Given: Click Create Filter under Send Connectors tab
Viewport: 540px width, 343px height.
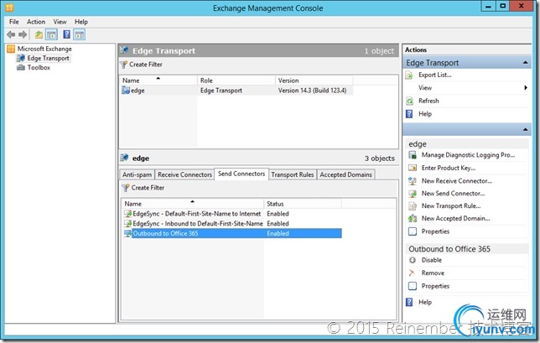Looking at the screenshot, I should (x=143, y=188).
